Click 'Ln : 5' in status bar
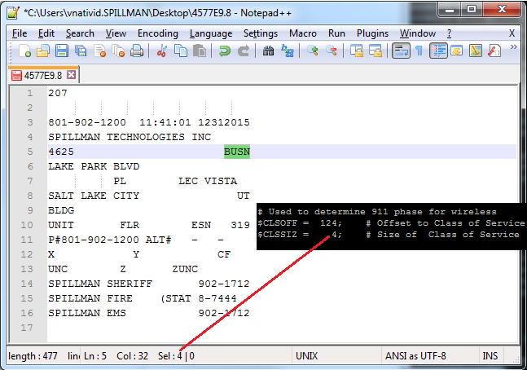Viewport: 527px width, 370px height. 95,356
